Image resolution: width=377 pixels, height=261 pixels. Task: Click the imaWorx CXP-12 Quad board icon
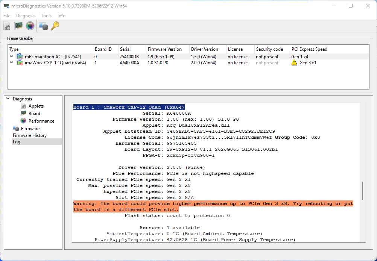19,63
